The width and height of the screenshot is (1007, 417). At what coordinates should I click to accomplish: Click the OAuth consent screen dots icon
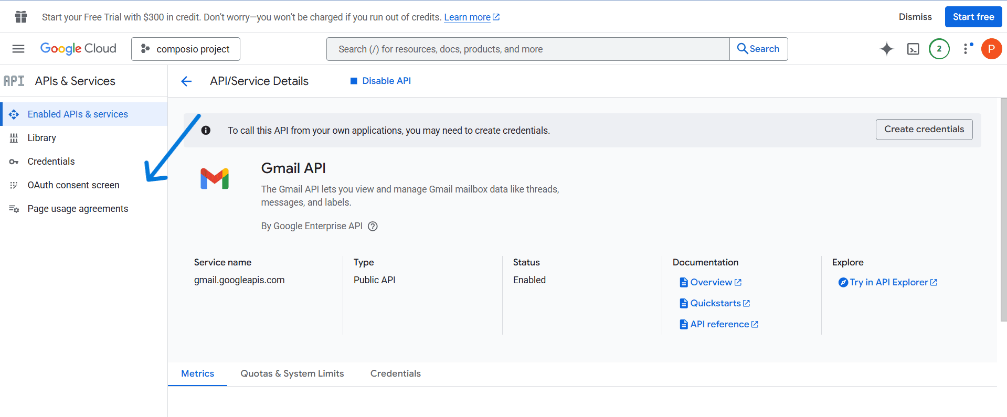tap(14, 185)
